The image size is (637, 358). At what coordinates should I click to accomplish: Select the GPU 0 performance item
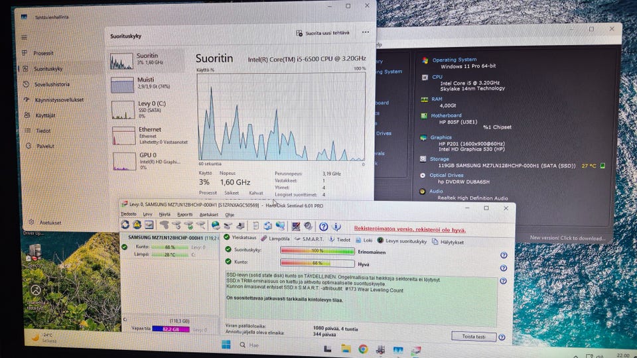pyautogui.click(x=149, y=160)
